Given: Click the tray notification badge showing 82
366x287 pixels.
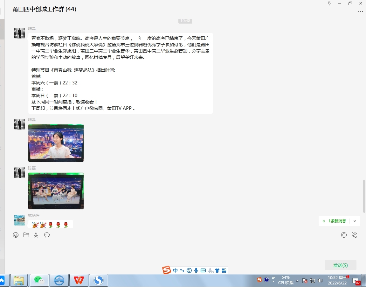Looking at the screenshot, I should [x=356, y=281].
